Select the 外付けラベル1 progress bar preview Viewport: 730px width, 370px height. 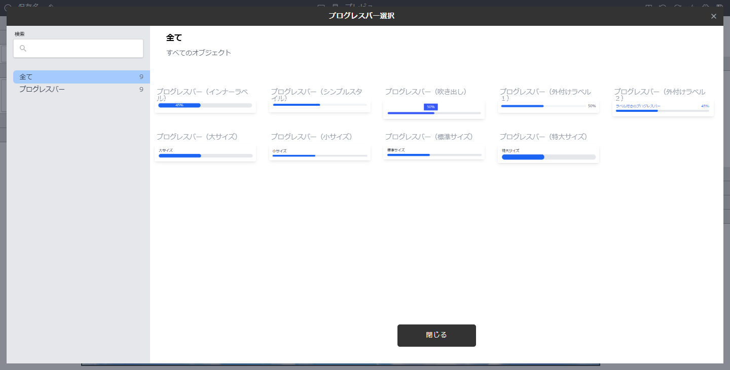pyautogui.click(x=548, y=106)
